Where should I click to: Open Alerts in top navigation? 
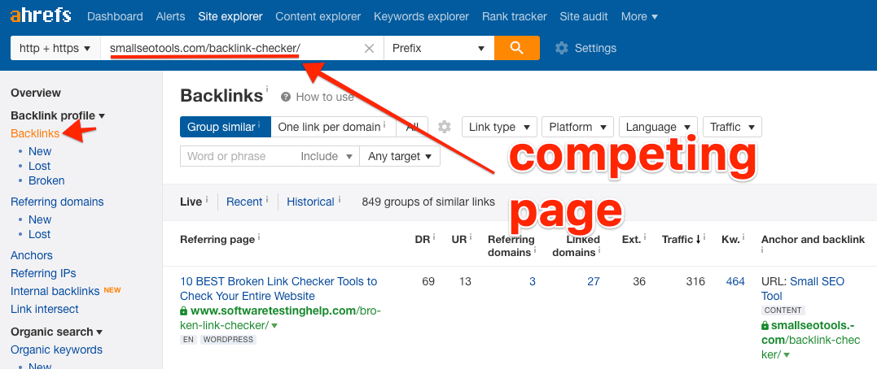[170, 17]
